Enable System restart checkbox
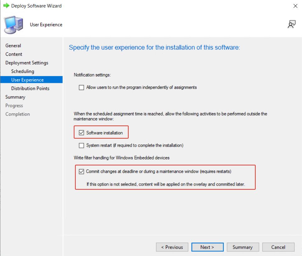Image resolution: width=302 pixels, height=256 pixels. (x=82, y=145)
